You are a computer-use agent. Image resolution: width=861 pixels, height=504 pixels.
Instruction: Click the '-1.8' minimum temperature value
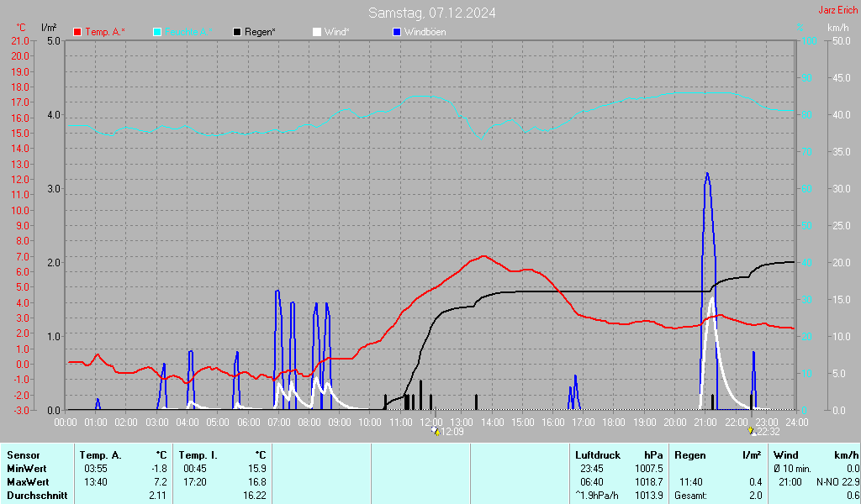click(159, 469)
